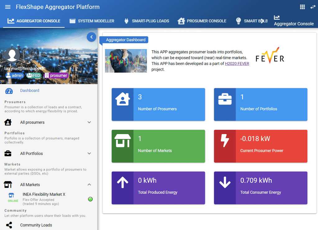
Task: Click the swap arrows icon top right
Action: [x=313, y=7]
